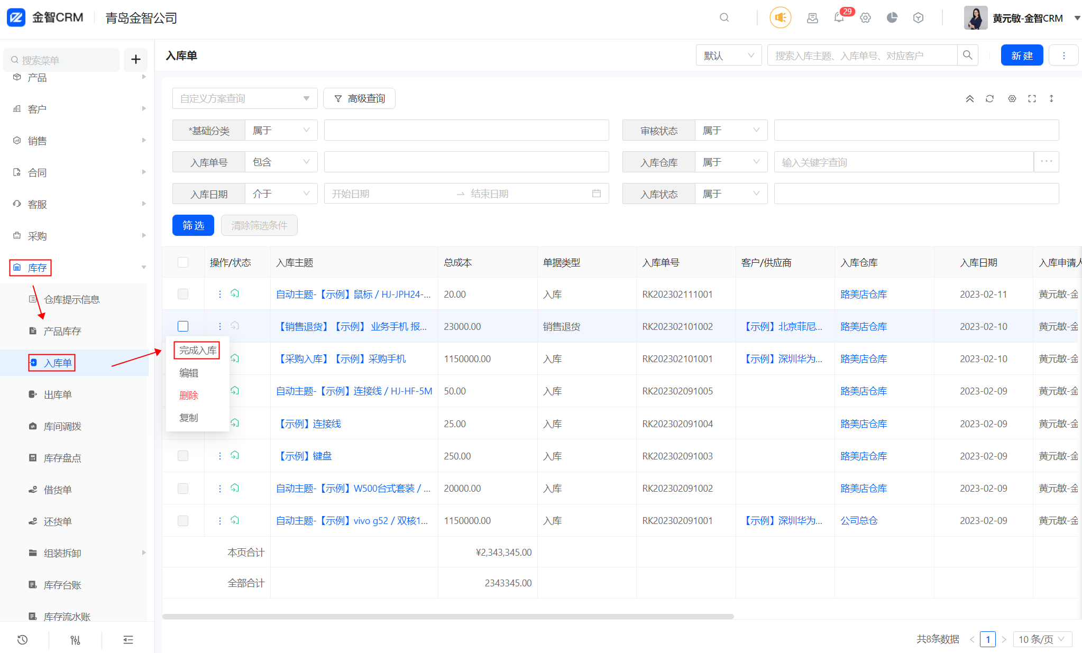Viewport: 1082px width, 653px height.
Task: Open row actions dots for RK202302111001
Action: 220,294
